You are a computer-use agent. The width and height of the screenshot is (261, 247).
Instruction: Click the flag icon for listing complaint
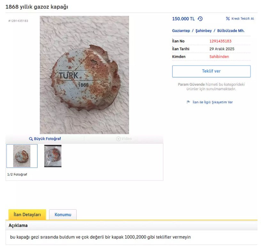pyautogui.click(x=188, y=102)
